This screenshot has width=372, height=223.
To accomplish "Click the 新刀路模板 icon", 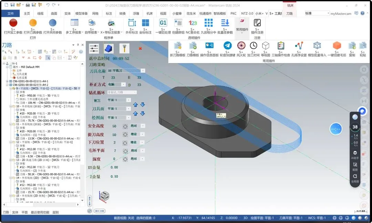I will coord(177,46).
